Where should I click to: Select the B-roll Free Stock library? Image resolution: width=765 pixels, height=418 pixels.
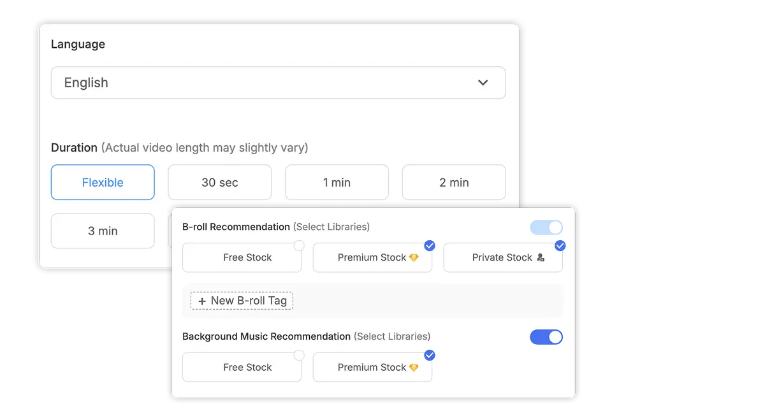click(x=247, y=257)
